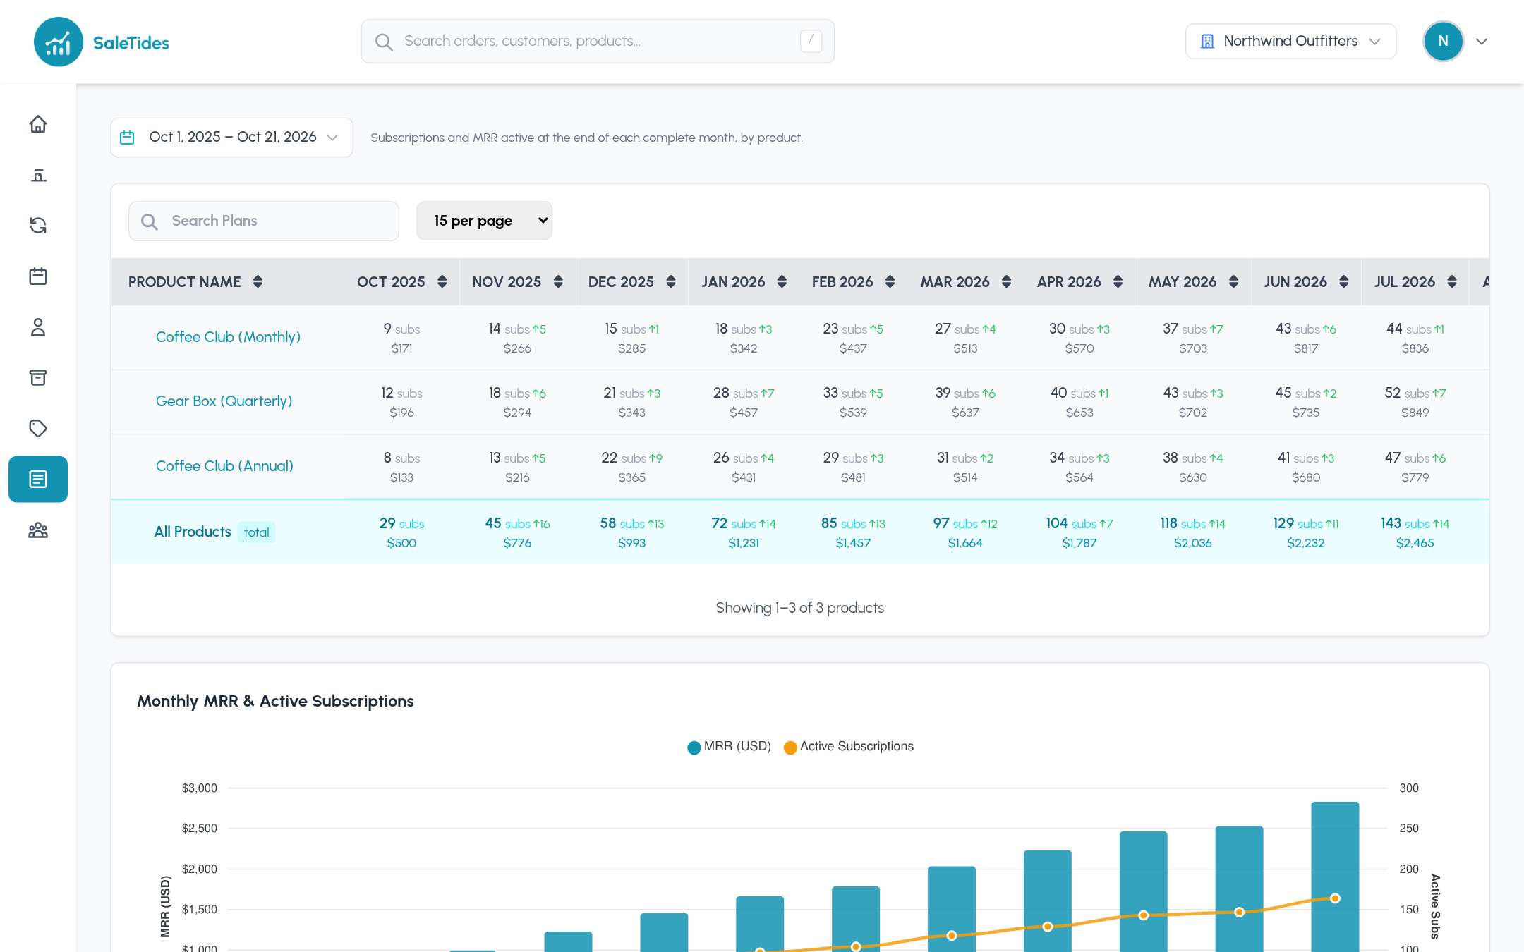Open Gear Box (Quarterly) product link
This screenshot has width=1524, height=952.
tap(224, 401)
